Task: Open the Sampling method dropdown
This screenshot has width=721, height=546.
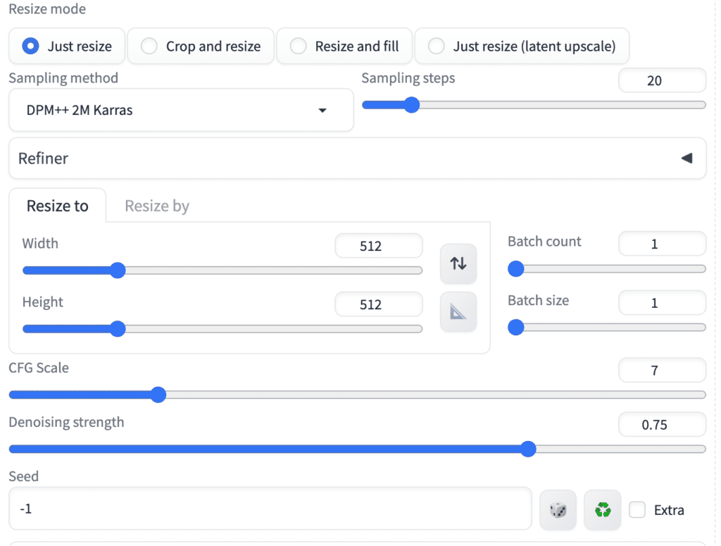Action: coord(181,110)
